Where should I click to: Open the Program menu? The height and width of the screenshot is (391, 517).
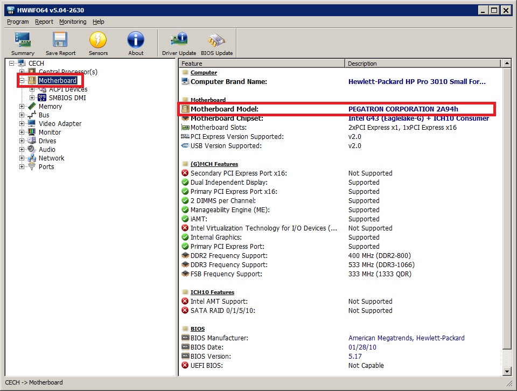18,22
